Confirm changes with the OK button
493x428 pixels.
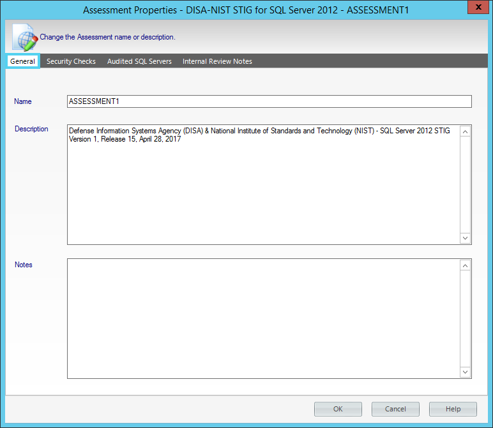pyautogui.click(x=338, y=409)
